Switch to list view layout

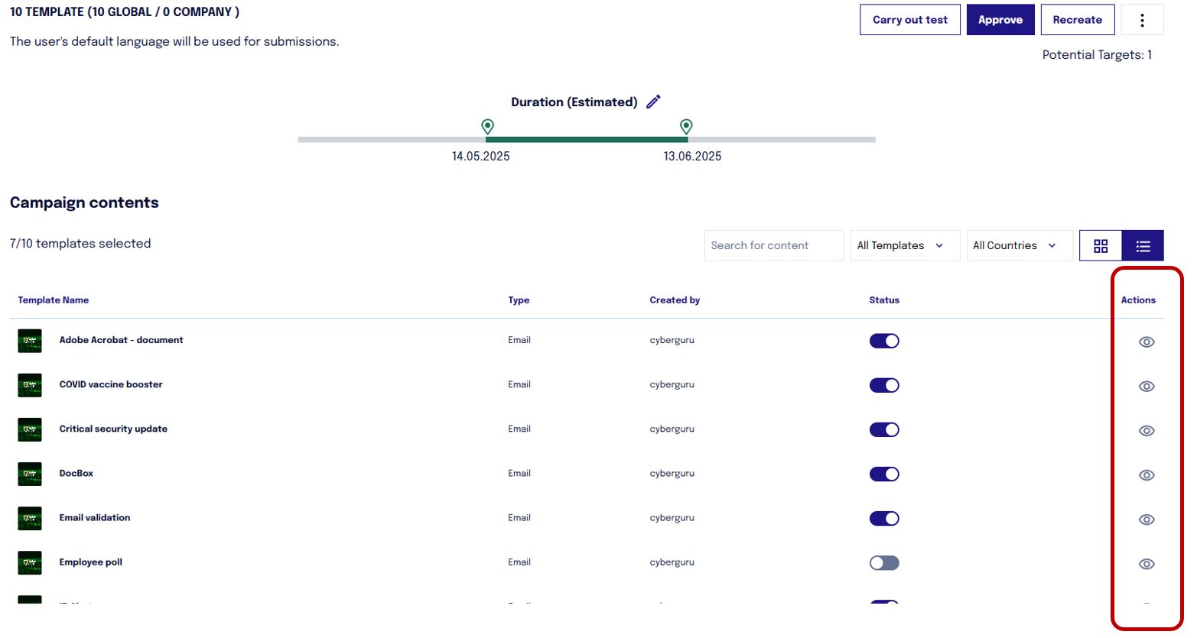(1143, 245)
